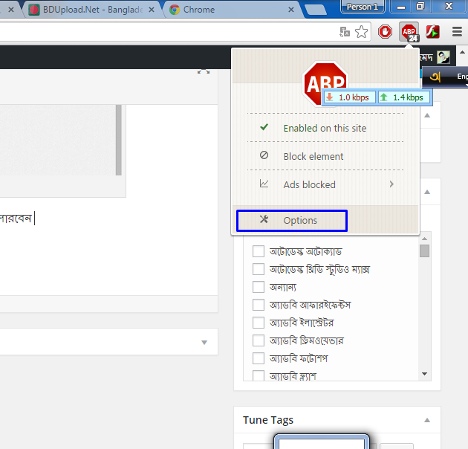The image size is (468, 449).
Task: Check the অন্যান্য category checkbox
Action: tap(259, 287)
